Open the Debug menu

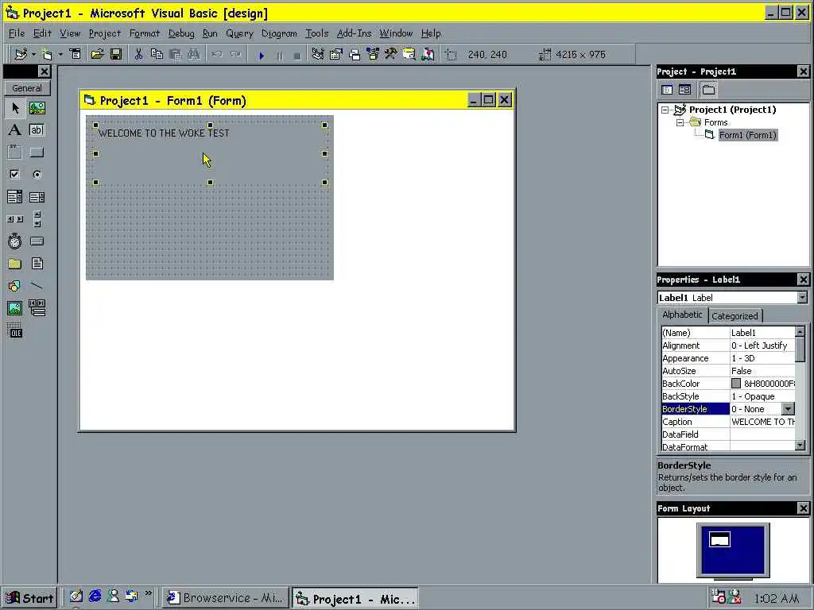point(181,33)
